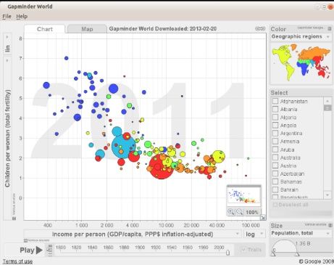Click Africa on the color legend map
Viewport: 334px width, 265px height.
tap(304, 68)
